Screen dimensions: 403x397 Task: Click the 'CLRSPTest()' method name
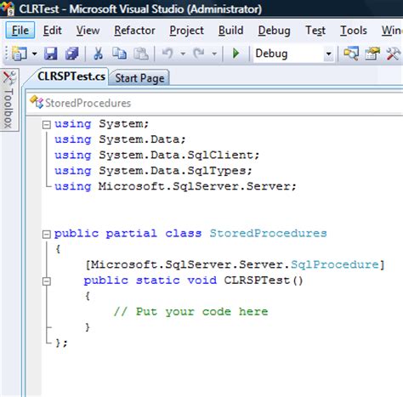[264, 281]
